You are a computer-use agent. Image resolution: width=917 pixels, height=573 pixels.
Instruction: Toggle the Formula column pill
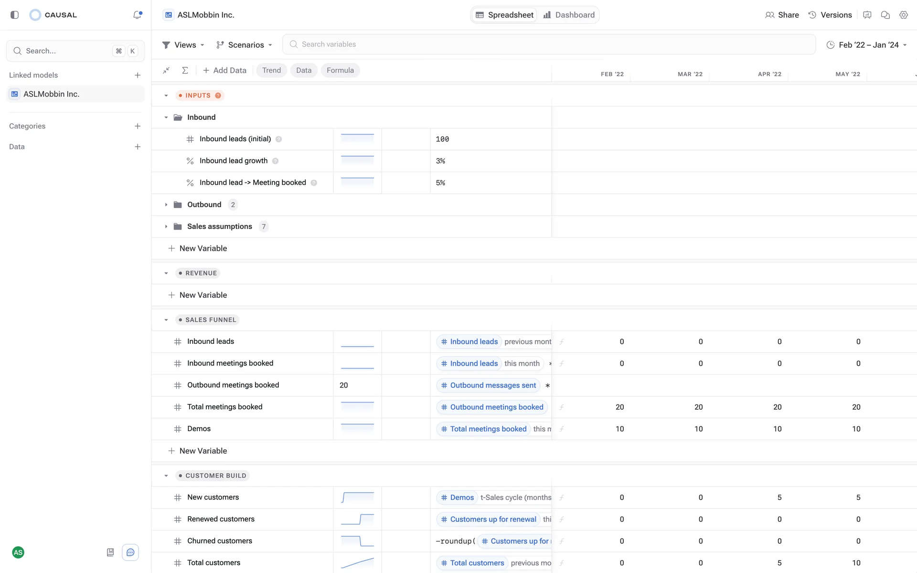[x=340, y=70]
